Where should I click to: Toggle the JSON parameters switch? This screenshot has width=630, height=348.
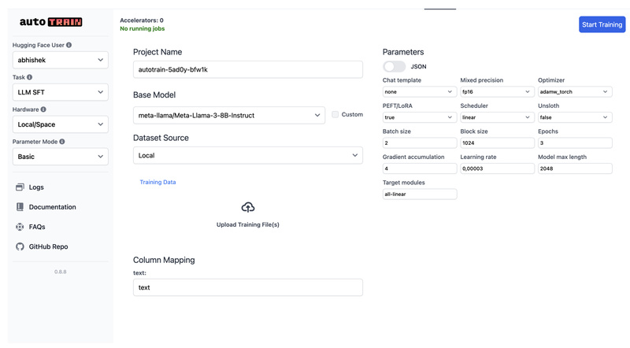tap(394, 67)
